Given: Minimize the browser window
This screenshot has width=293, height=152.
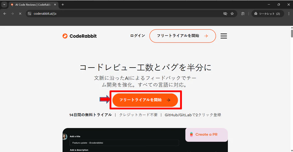Looking at the screenshot, I should coord(269,4).
